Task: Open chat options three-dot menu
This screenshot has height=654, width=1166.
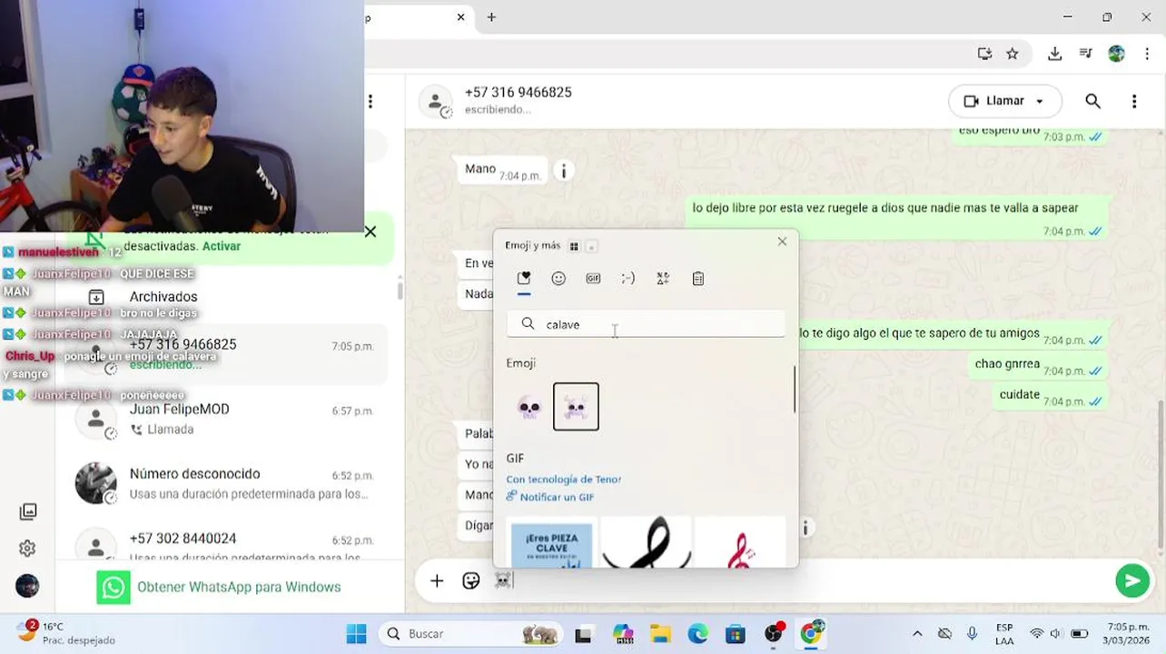Action: 1134,101
